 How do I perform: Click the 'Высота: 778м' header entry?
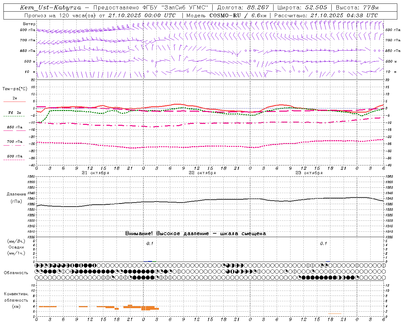357,8
